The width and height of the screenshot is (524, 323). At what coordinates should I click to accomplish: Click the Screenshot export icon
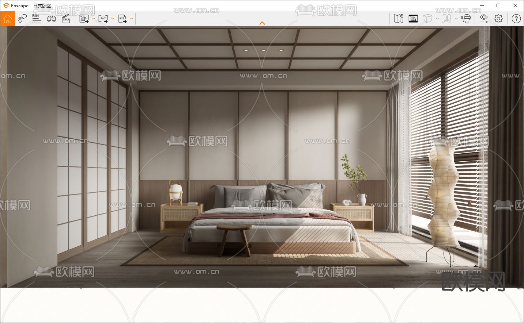click(x=84, y=19)
